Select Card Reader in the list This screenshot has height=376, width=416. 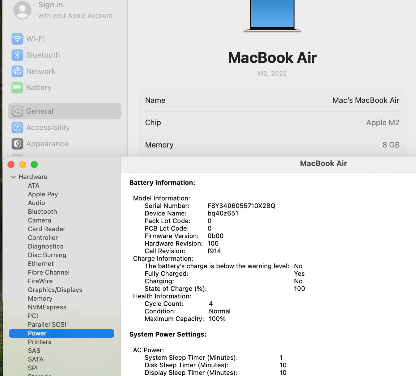point(47,229)
